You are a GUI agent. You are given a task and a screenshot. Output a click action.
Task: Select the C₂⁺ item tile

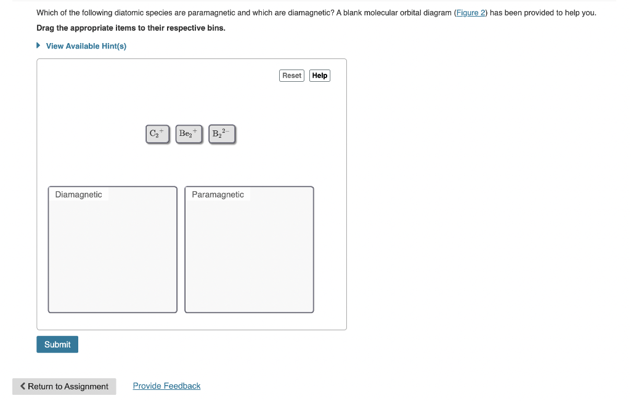(157, 133)
